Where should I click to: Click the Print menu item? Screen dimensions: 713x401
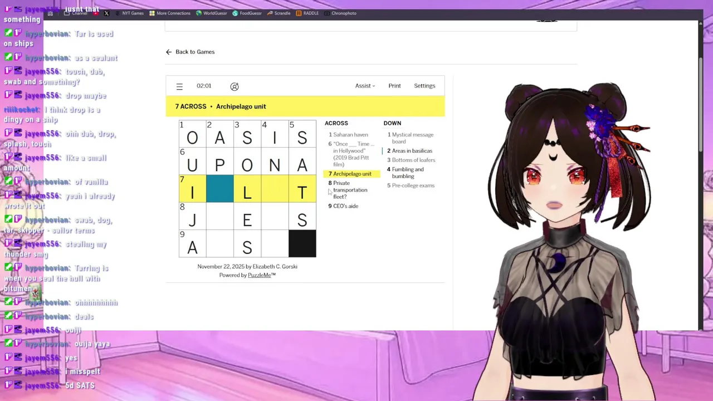[394, 86]
